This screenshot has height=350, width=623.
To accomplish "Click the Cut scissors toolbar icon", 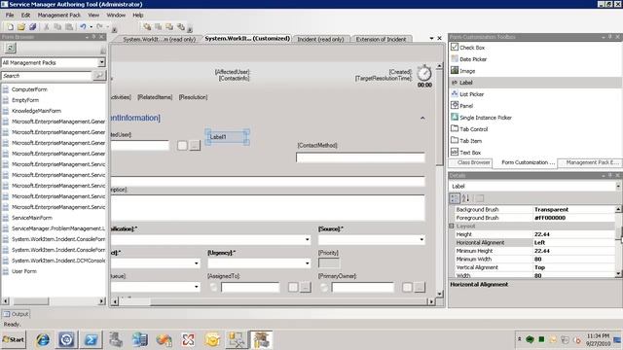I will [47, 26].
